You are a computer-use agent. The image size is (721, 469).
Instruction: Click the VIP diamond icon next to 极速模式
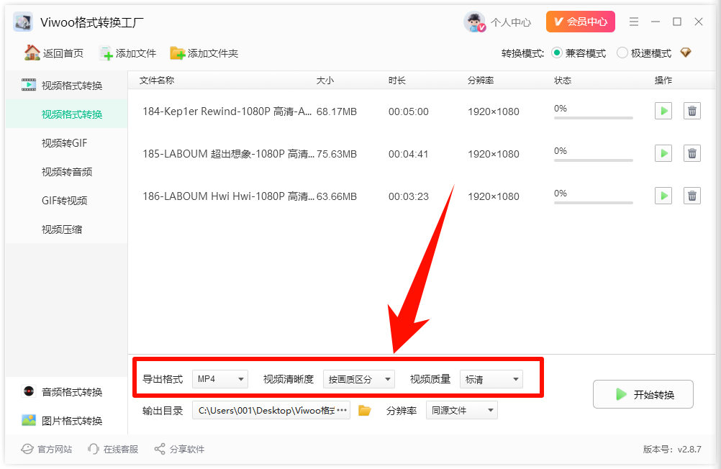686,53
